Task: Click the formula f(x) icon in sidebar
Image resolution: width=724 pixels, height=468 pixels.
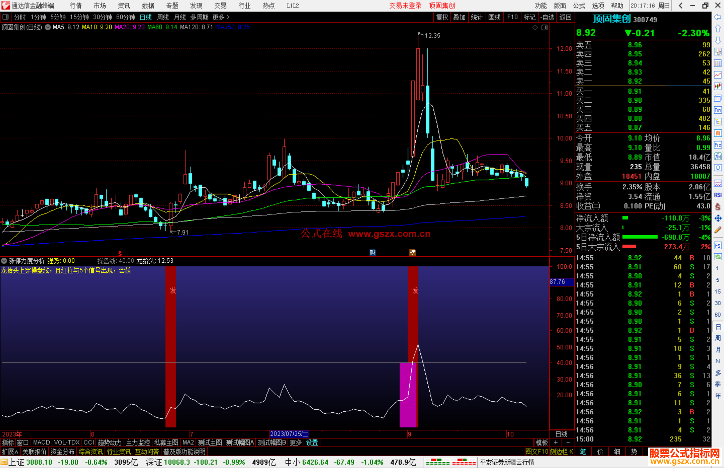Action: pos(718,157)
